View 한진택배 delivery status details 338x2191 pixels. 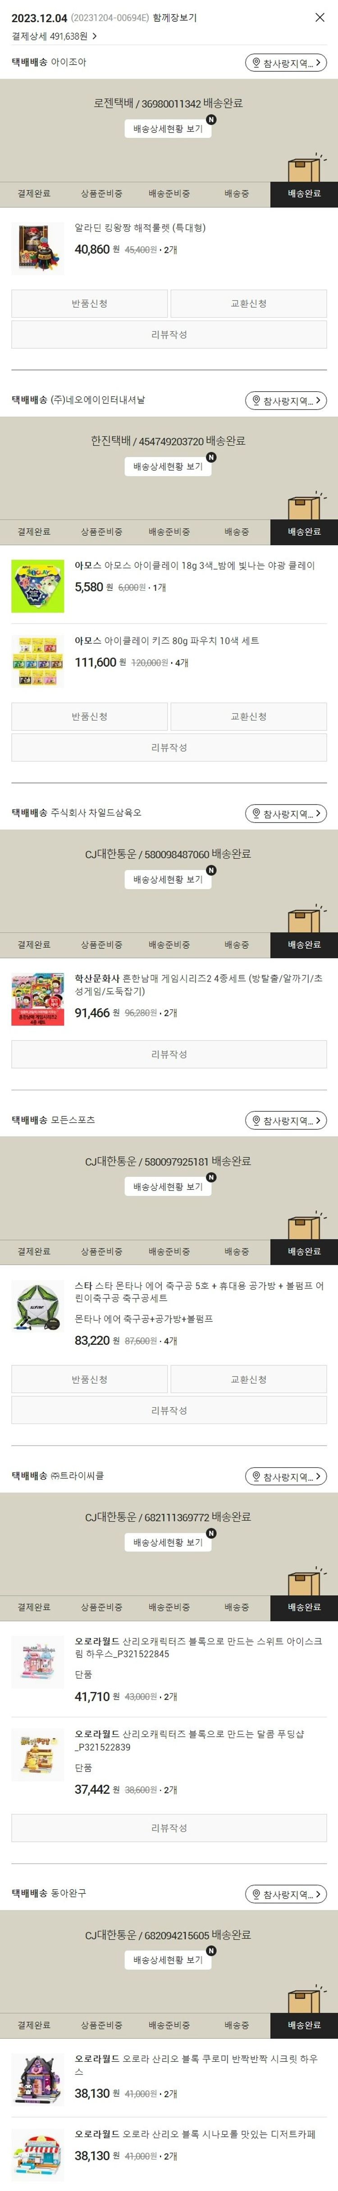pos(168,466)
